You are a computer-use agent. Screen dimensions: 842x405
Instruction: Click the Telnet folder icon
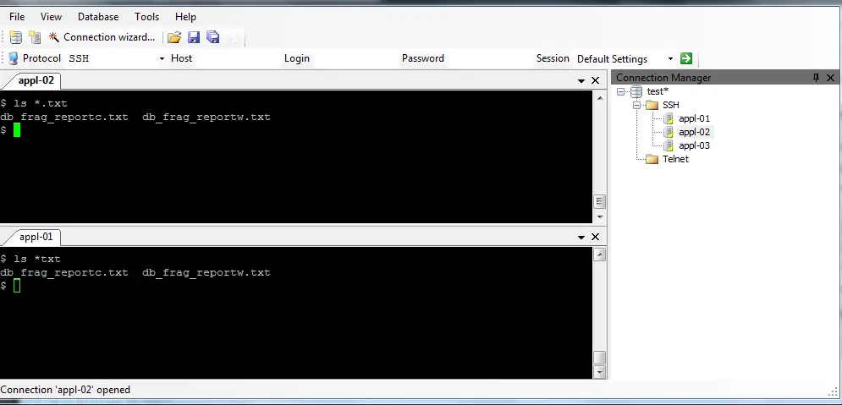tap(652, 159)
